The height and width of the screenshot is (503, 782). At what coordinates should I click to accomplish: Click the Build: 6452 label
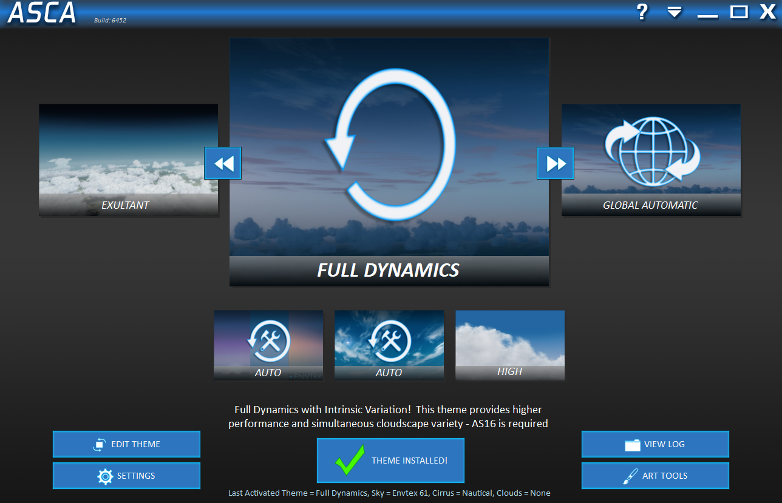110,21
